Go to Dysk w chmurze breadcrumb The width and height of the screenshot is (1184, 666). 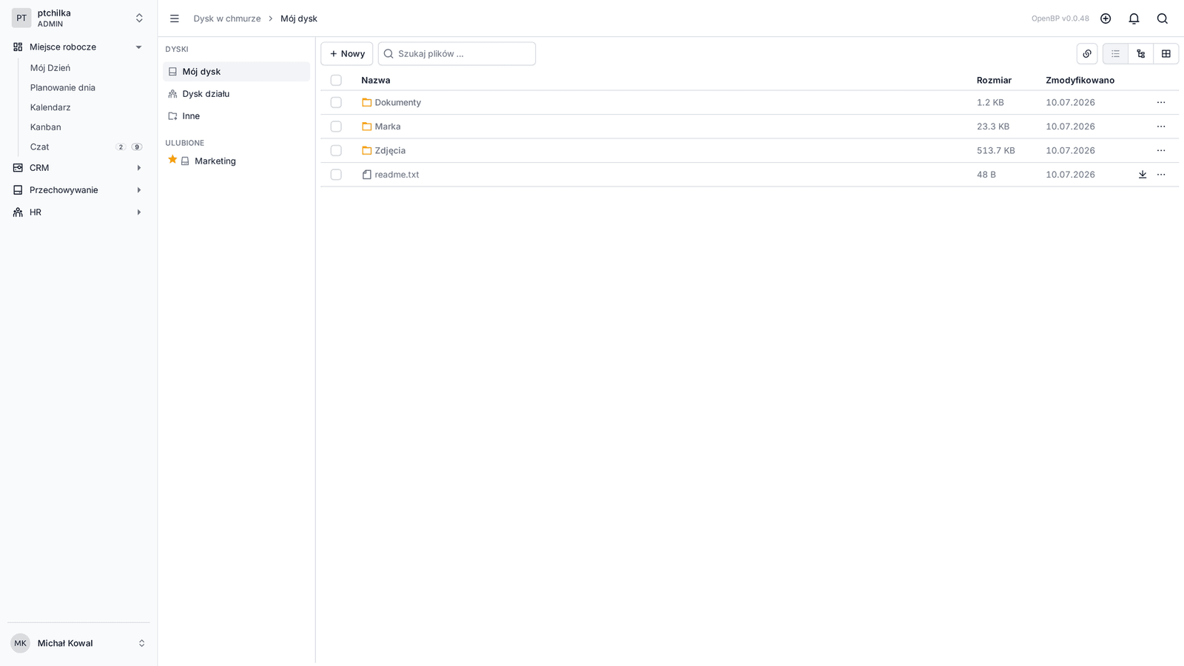point(227,18)
